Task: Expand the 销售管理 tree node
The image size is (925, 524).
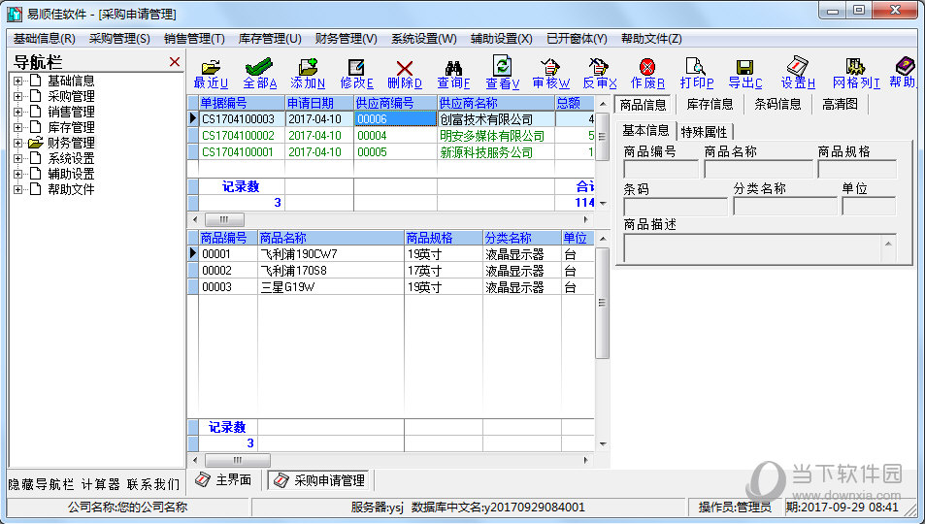Action: tap(18, 113)
